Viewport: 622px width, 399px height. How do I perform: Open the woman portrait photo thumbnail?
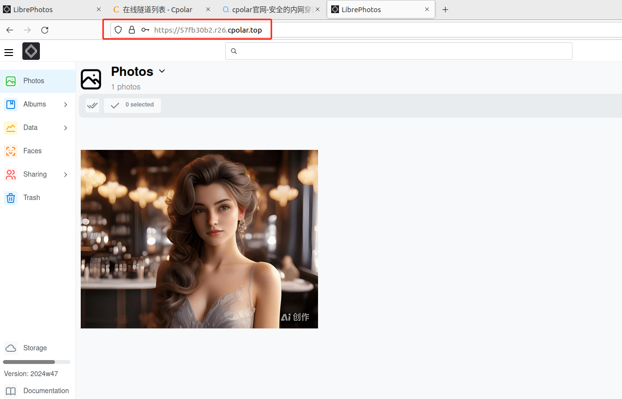pyautogui.click(x=199, y=239)
